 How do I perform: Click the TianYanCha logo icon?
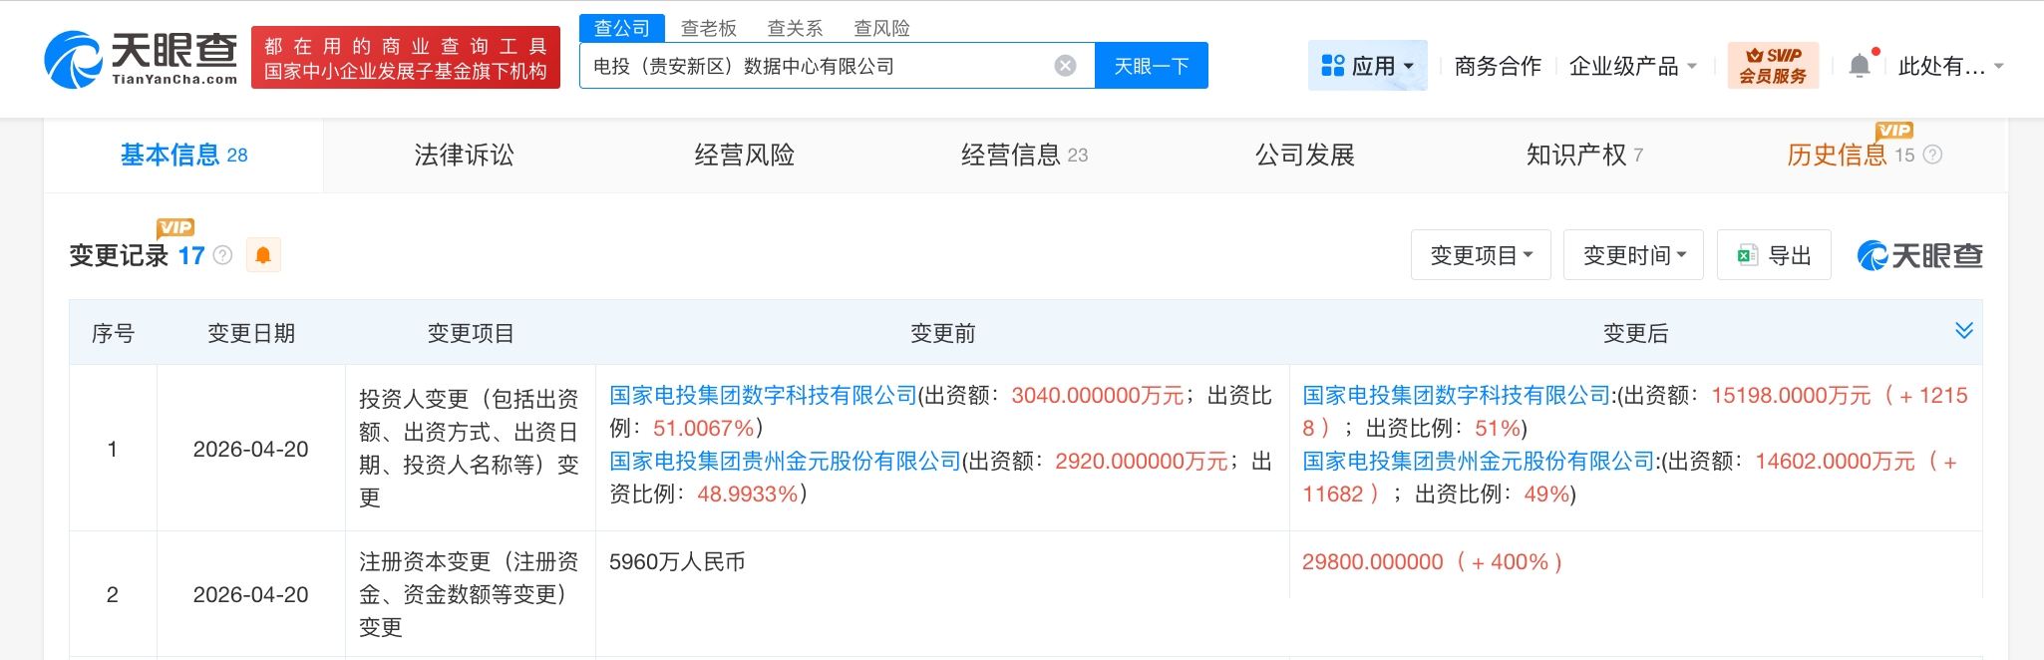pyautogui.click(x=74, y=60)
